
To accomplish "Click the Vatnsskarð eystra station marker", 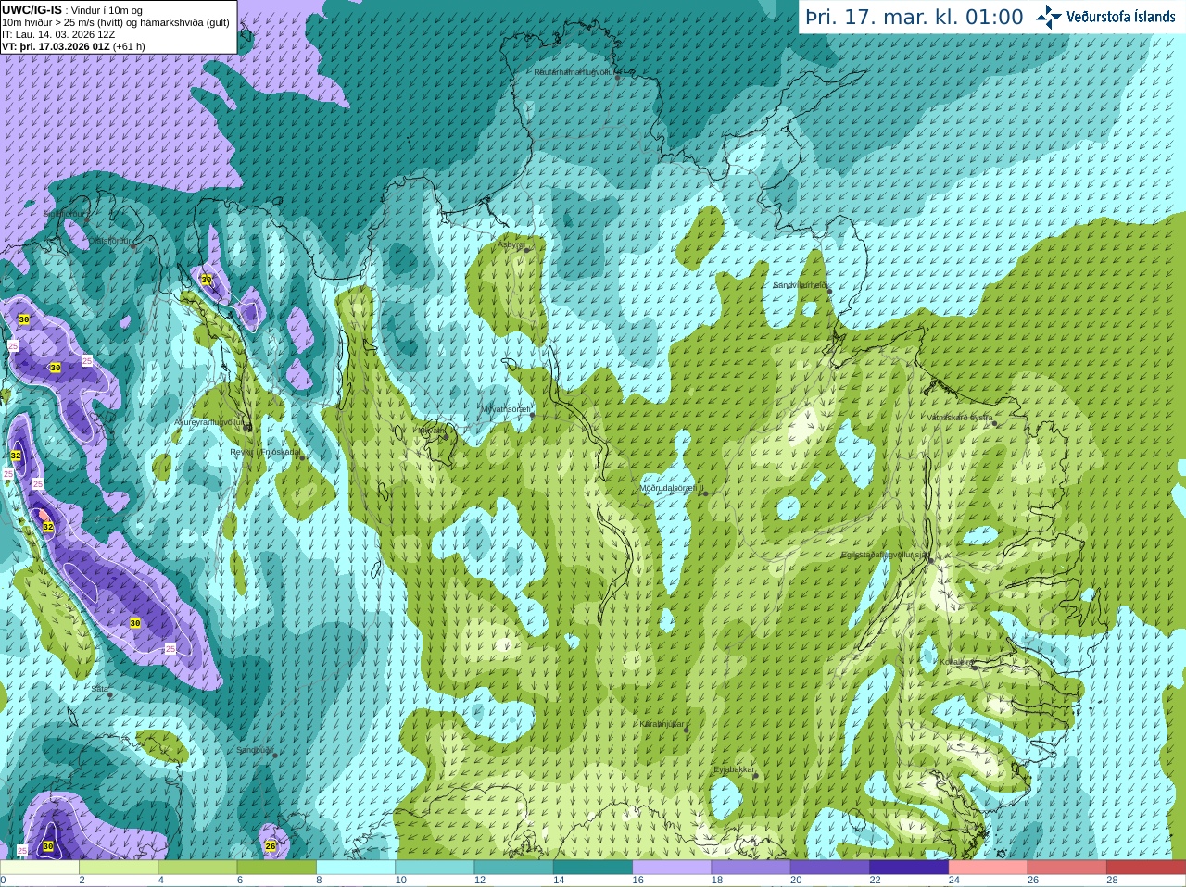I will point(995,423).
